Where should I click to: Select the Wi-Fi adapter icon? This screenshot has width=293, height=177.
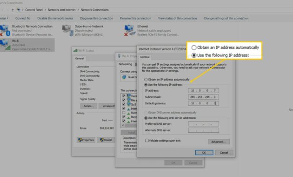[x=5, y=45]
